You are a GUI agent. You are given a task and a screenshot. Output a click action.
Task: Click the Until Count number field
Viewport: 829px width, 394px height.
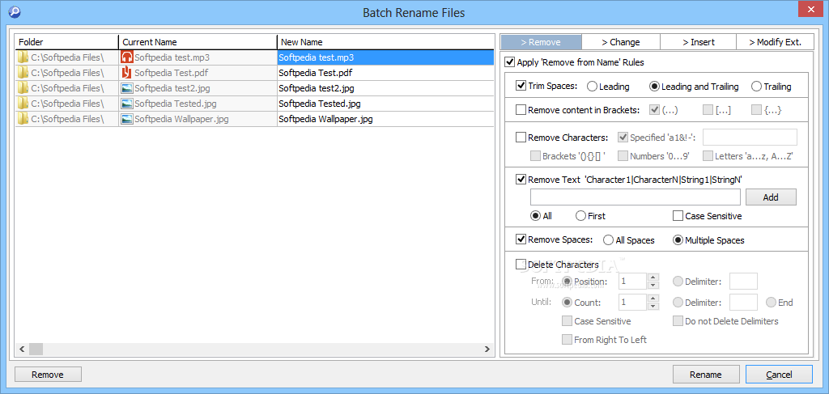tap(633, 302)
